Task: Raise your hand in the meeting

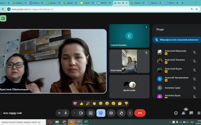Action: pyautogui.click(x=121, y=113)
